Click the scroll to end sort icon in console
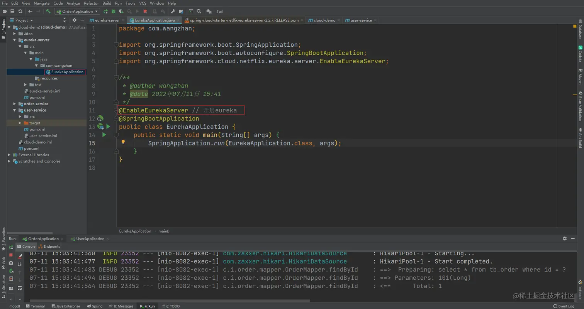Image resolution: width=584 pixels, height=309 pixels. 20,264
